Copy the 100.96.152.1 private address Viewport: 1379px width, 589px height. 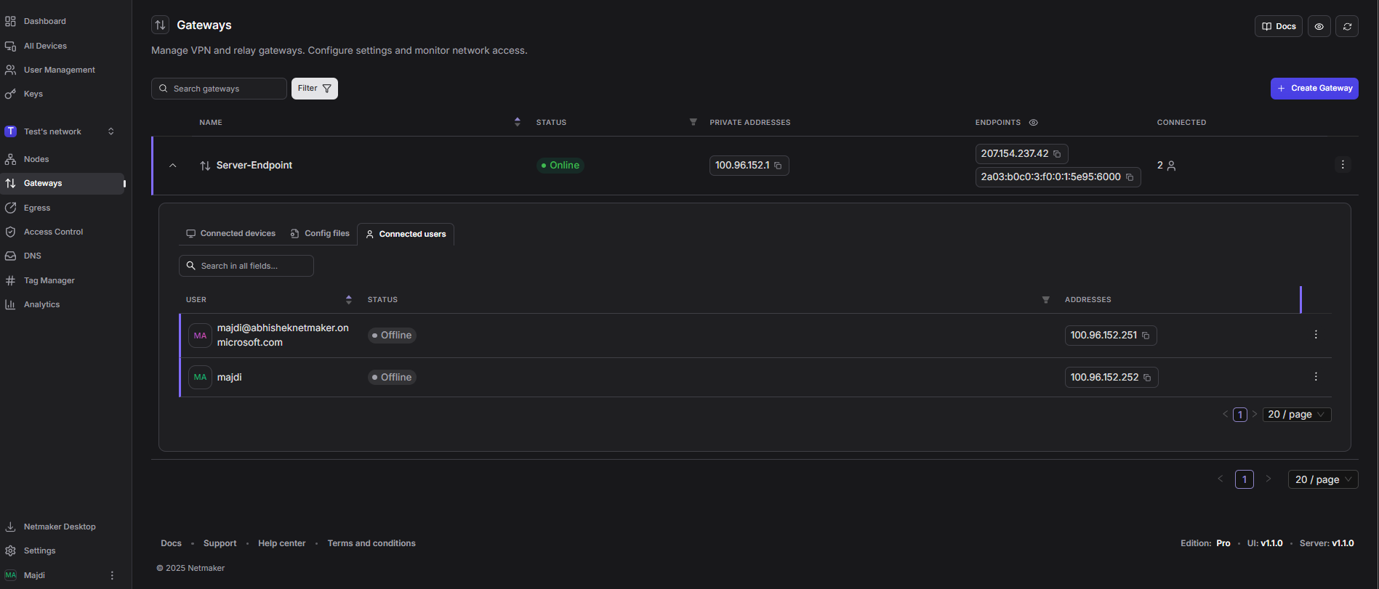pyautogui.click(x=778, y=166)
